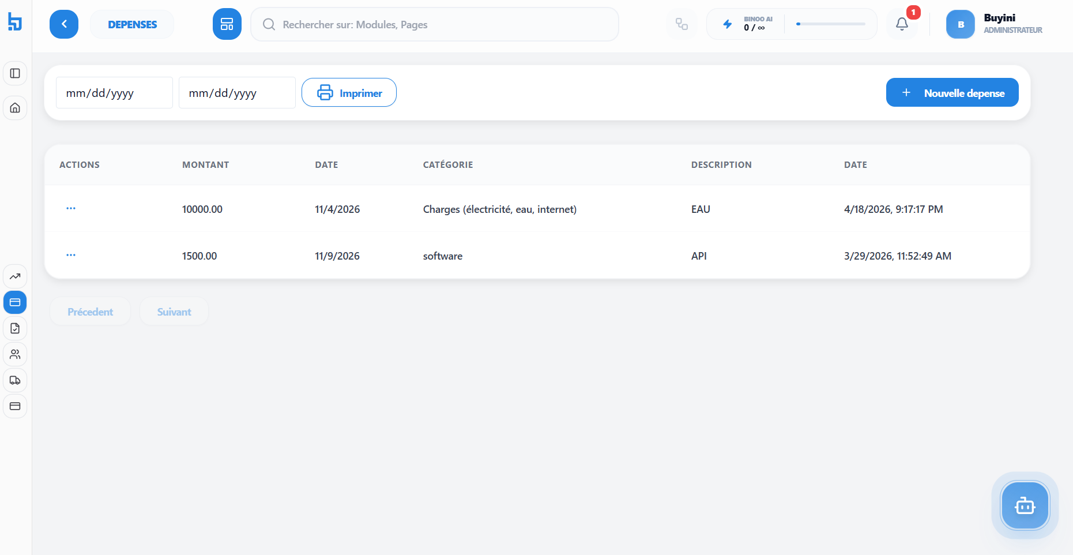Click the software category cell

tap(443, 256)
